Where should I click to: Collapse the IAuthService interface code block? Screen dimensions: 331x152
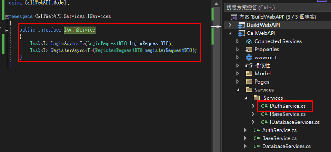pyautogui.click(x=7, y=30)
